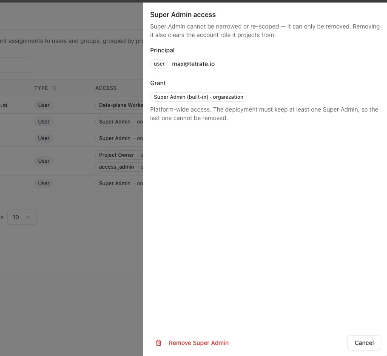This screenshot has width=387, height=356.
Task: Click the 'Grant' section label
Action: pos(158,83)
